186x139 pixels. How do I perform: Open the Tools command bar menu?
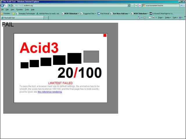(x=175, y=18)
